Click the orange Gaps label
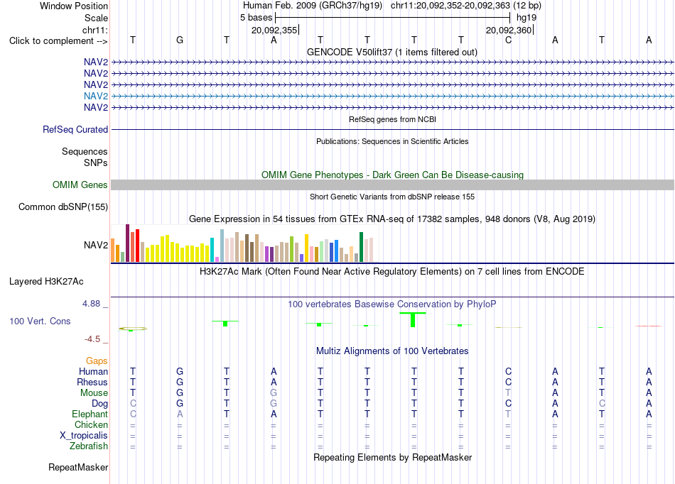The image size is (675, 484). tap(97, 361)
